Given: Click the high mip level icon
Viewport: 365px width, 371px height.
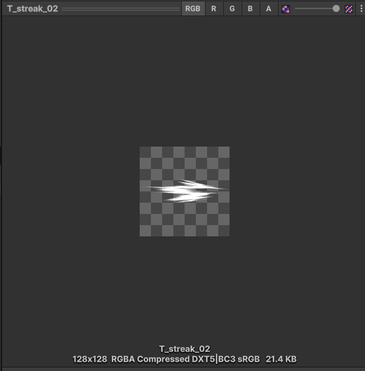Looking at the screenshot, I should pos(349,9).
